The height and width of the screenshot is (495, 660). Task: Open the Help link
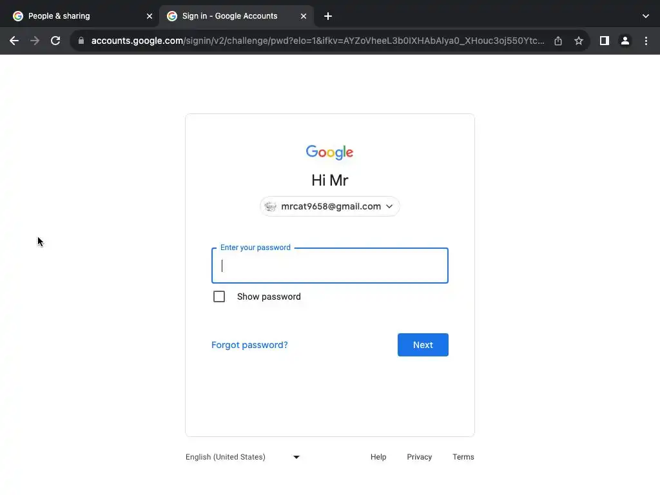tap(378, 457)
